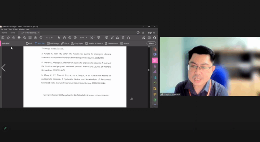Screen dimensions: 260x142
Task: Select the Hand pan tool
Action: click(64, 38)
